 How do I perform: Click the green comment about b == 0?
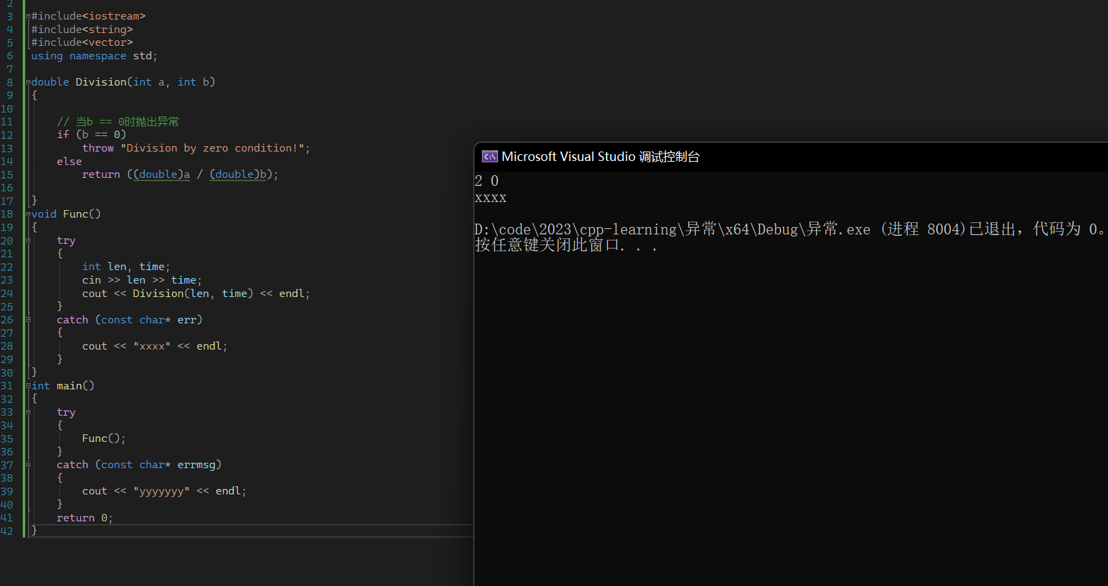coord(118,121)
